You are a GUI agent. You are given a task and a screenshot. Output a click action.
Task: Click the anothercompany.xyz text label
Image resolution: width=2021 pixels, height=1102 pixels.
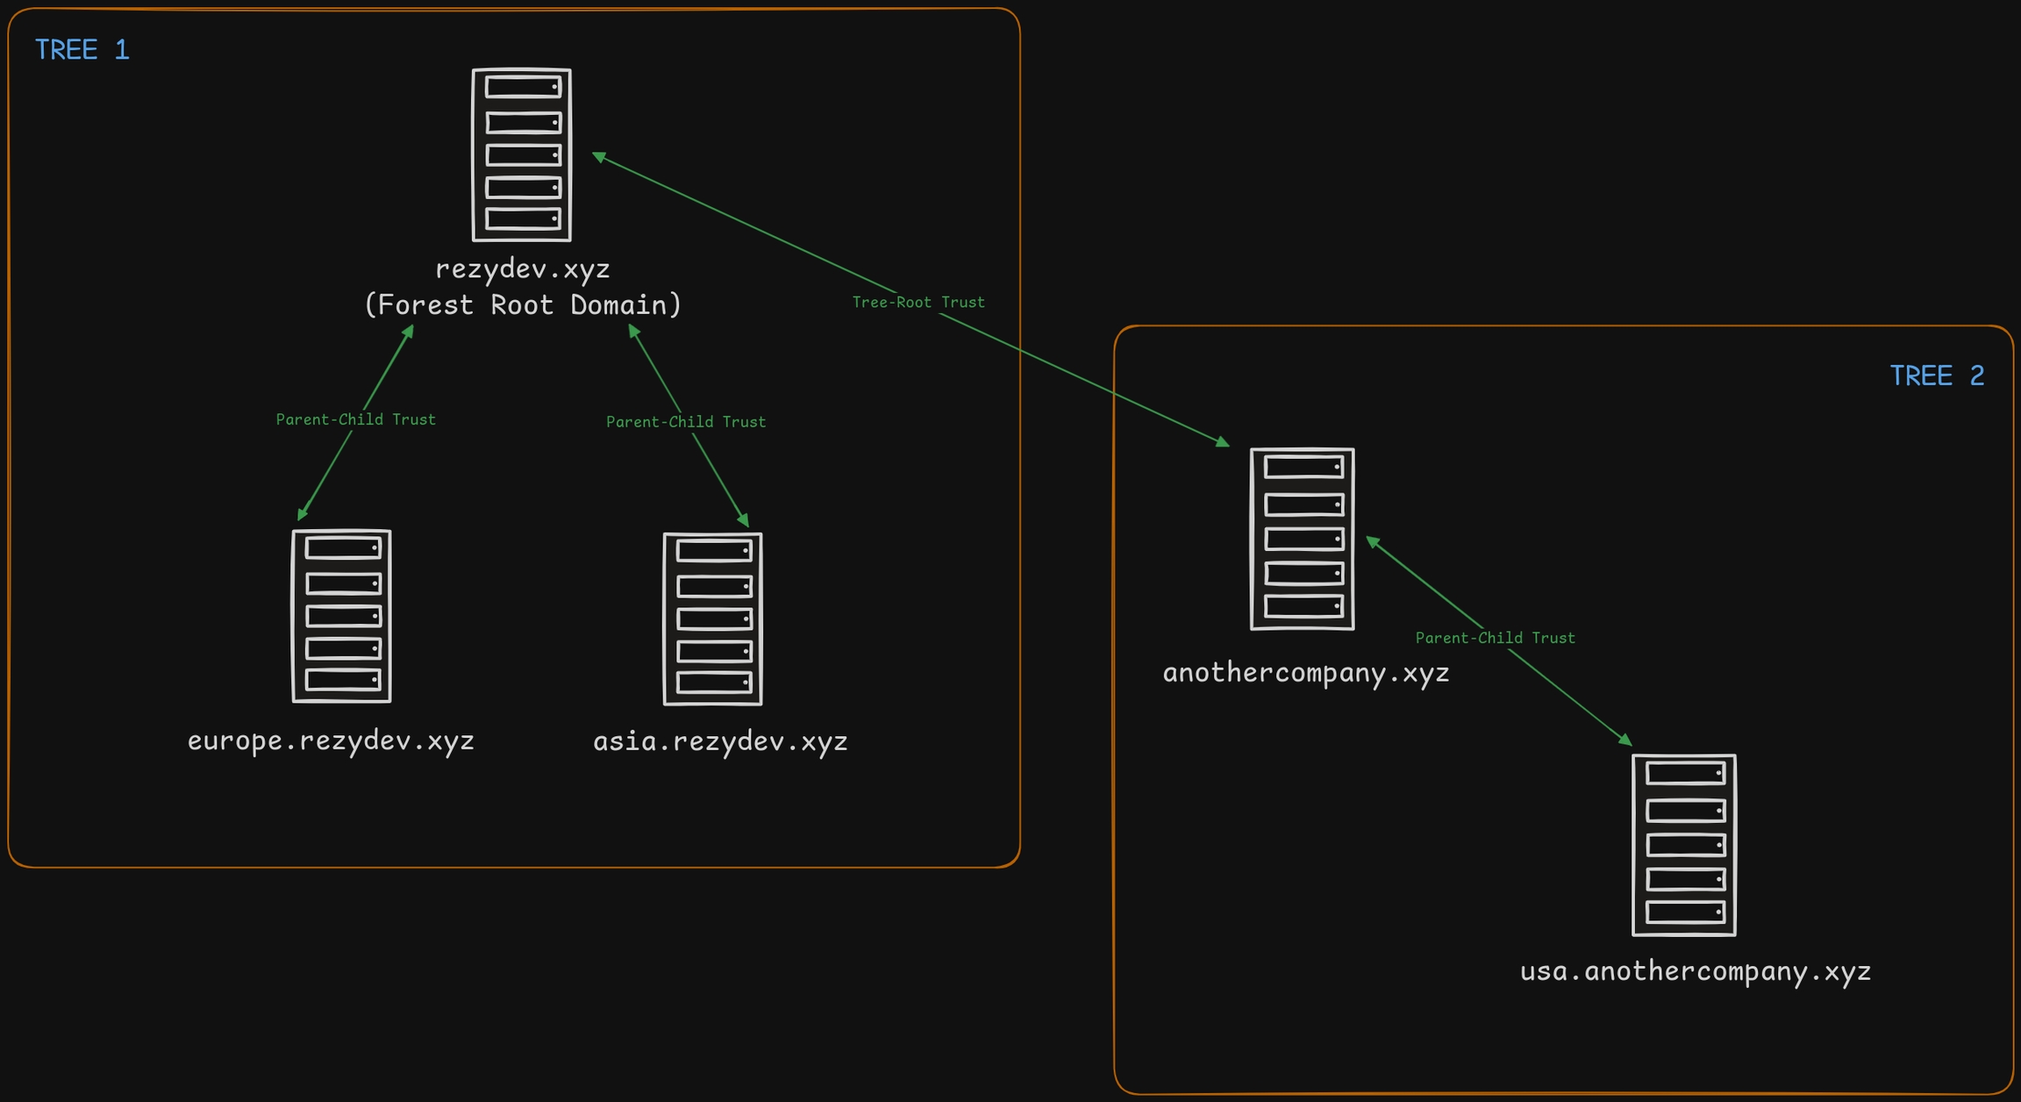1305,674
